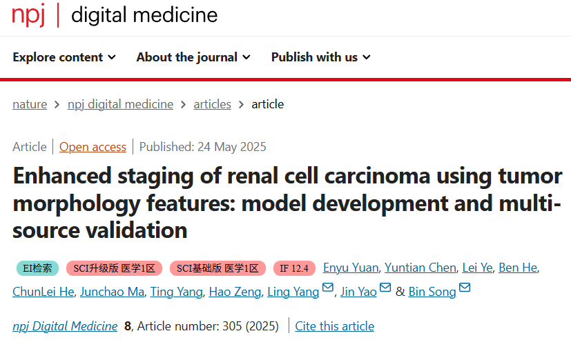Go to the nature breadcrumb link

coord(30,104)
